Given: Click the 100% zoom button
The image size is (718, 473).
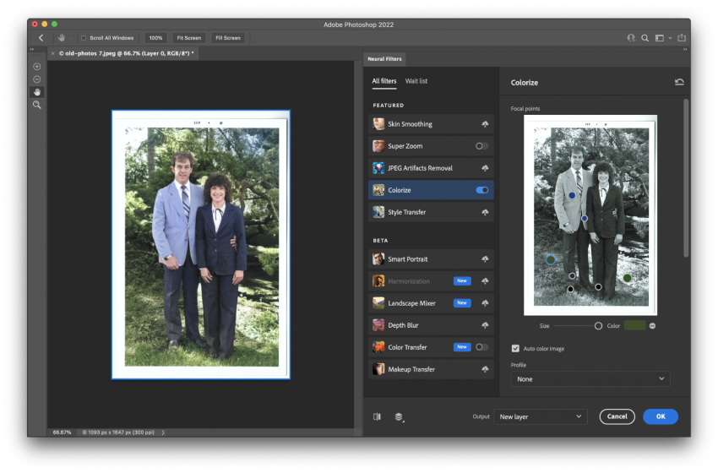Looking at the screenshot, I should click(155, 38).
